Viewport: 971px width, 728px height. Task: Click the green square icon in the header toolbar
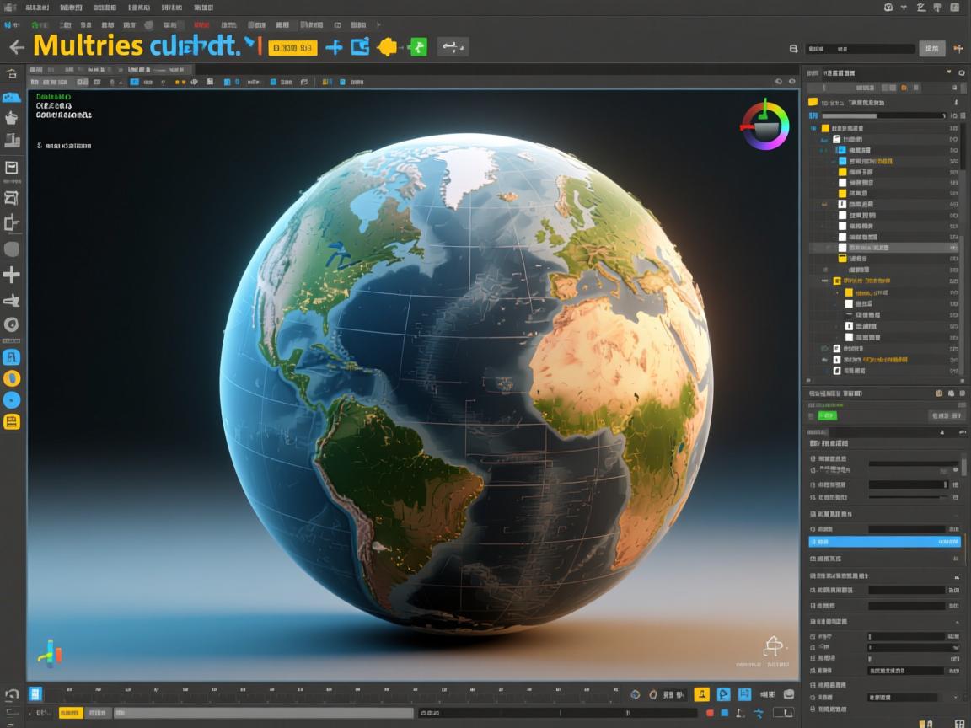[x=417, y=47]
